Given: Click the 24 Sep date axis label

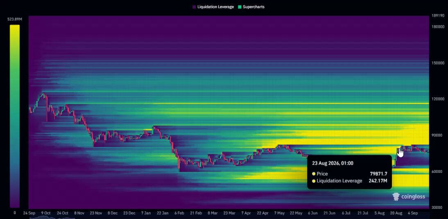Looking at the screenshot, I should pos(29,213).
